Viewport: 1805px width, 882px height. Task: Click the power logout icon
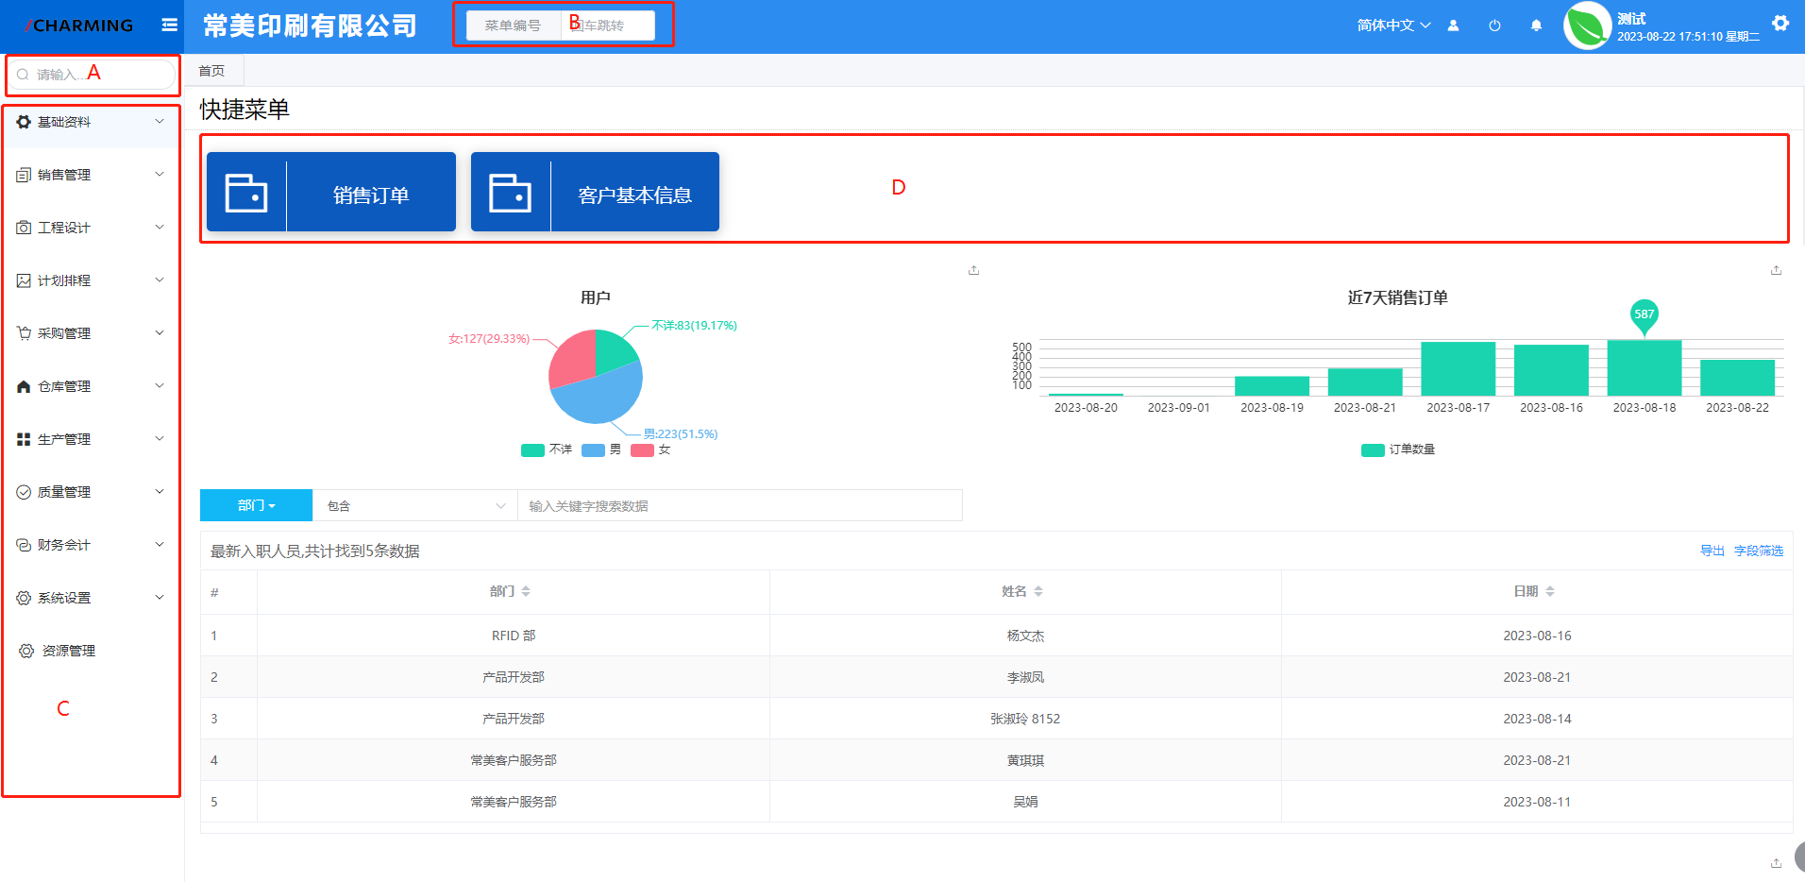pos(1494,25)
